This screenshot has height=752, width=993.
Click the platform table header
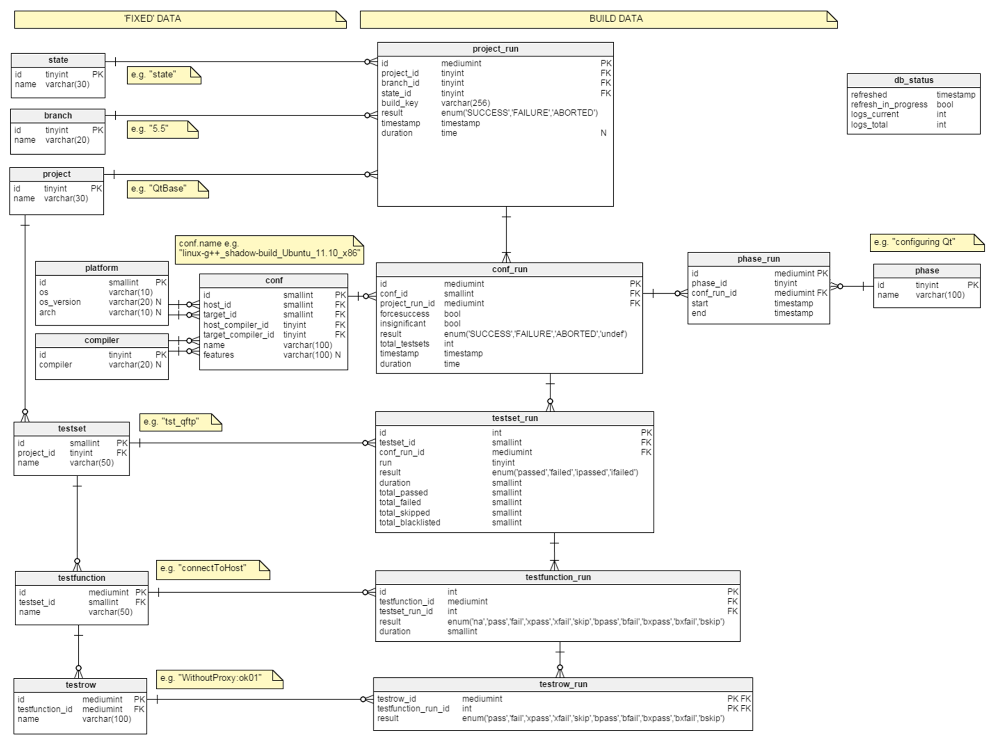tap(101, 268)
